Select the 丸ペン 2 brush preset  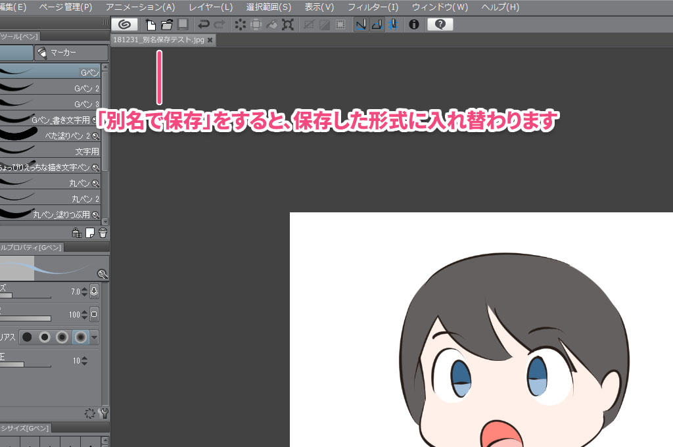[x=53, y=199]
